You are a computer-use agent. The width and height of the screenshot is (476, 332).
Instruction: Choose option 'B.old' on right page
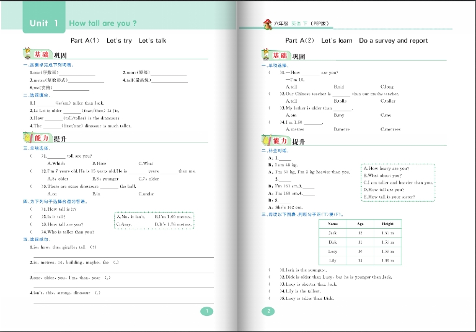click(x=339, y=87)
